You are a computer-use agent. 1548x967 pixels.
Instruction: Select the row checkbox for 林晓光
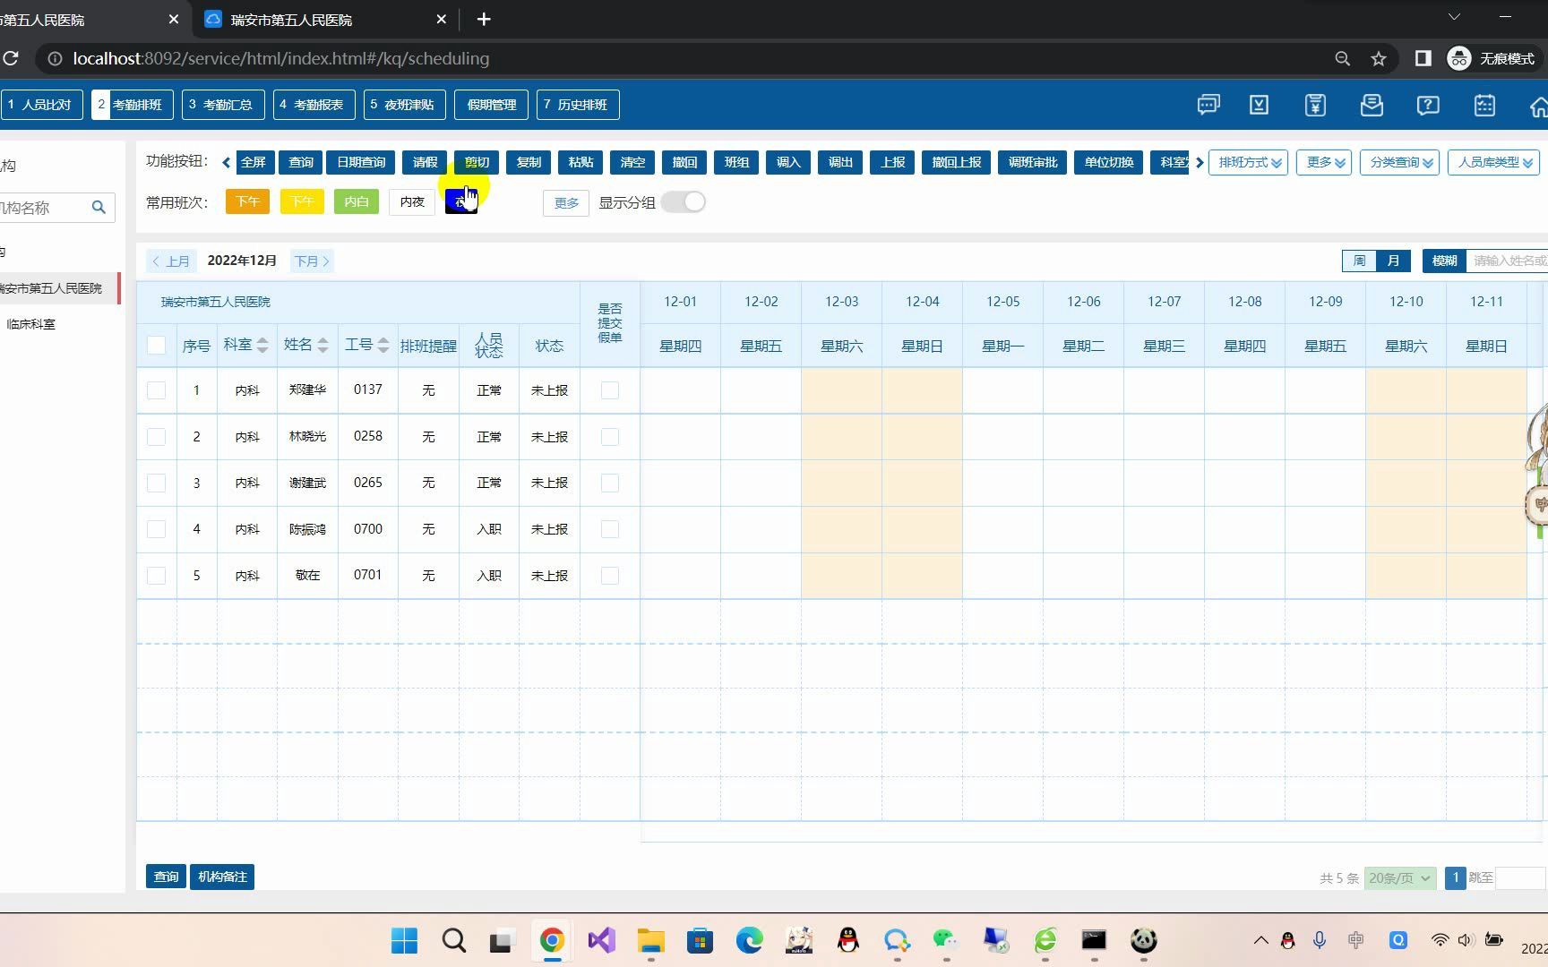(156, 437)
